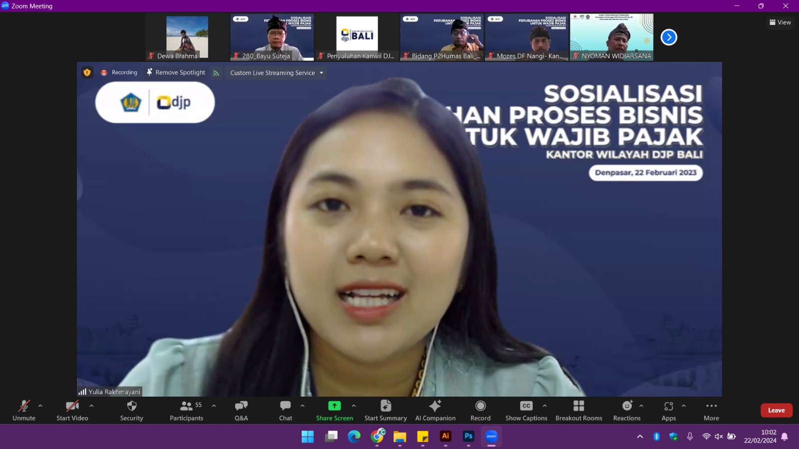799x449 pixels.
Task: Click Remove Spotlight
Action: (176, 72)
